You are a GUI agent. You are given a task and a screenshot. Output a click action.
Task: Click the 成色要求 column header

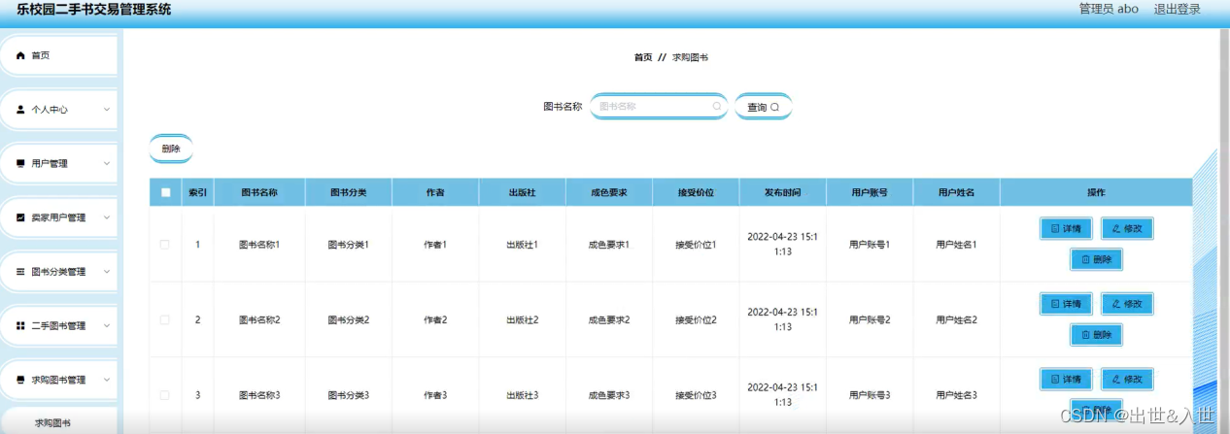click(x=609, y=192)
